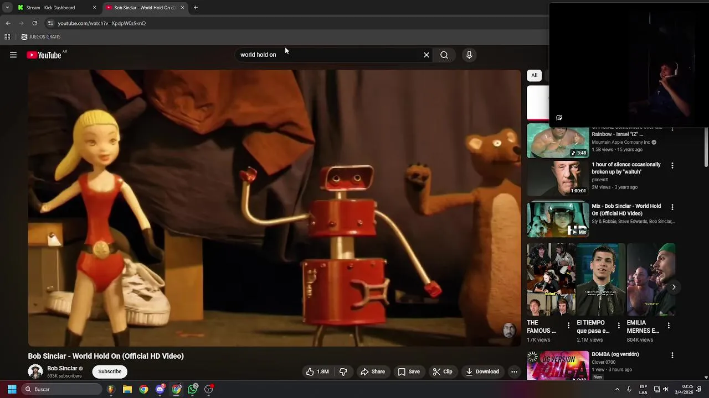Share the Bob Sinclar video

[373, 371]
